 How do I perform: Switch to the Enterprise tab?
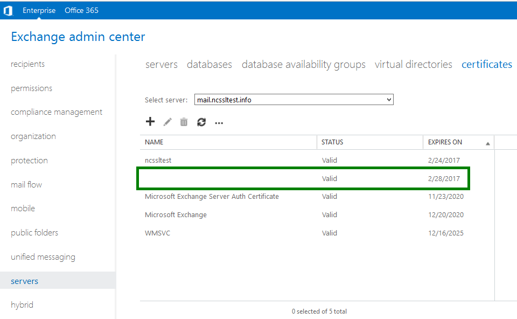click(39, 11)
